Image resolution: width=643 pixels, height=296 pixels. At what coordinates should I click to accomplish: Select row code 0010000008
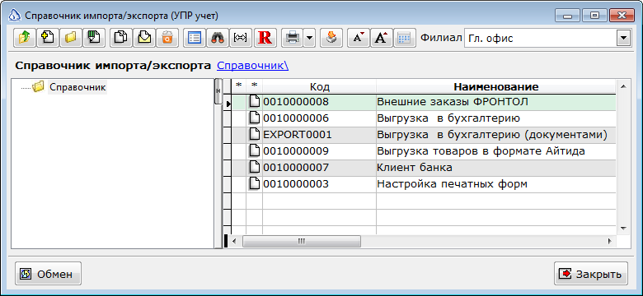[x=319, y=102]
